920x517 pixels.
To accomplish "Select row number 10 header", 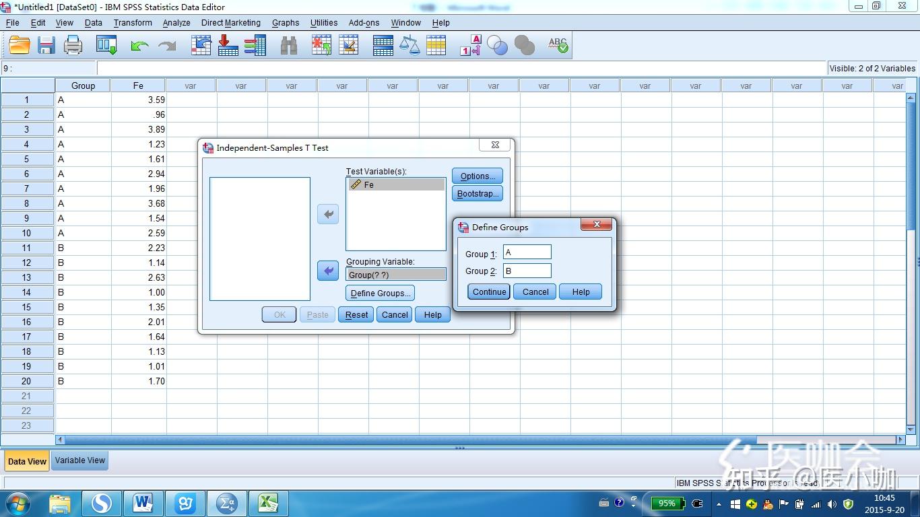I will (x=27, y=233).
